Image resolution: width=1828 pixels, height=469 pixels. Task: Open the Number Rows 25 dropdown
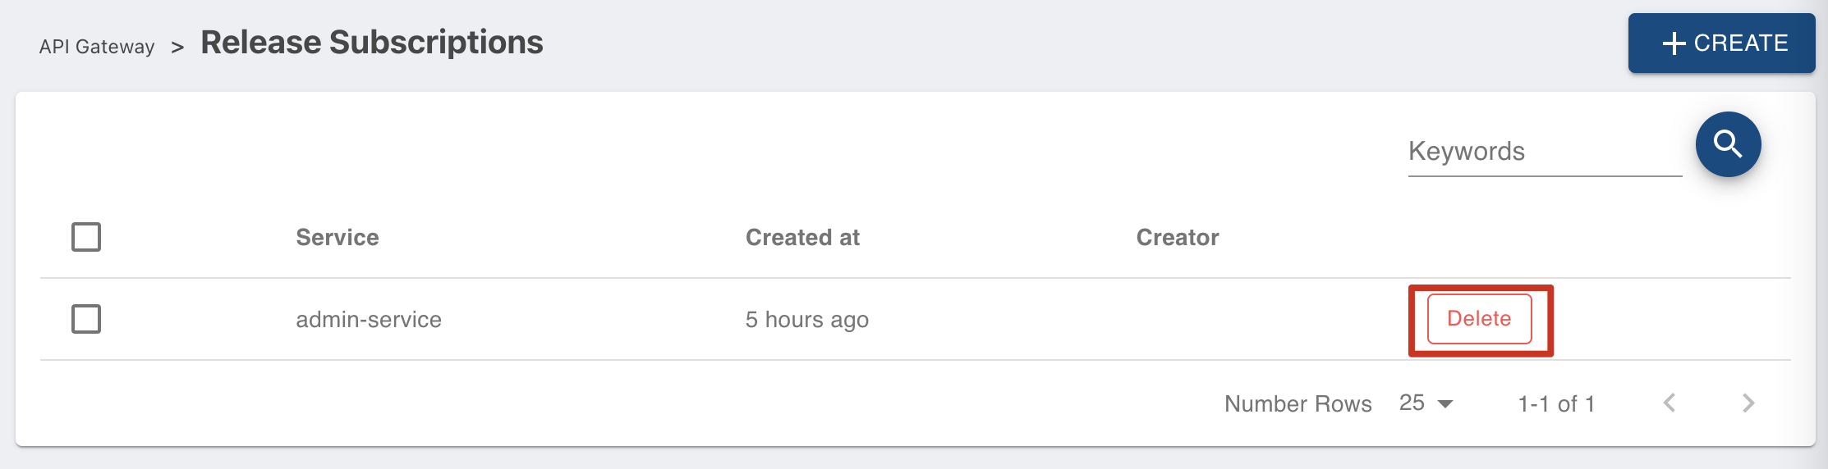(1426, 403)
